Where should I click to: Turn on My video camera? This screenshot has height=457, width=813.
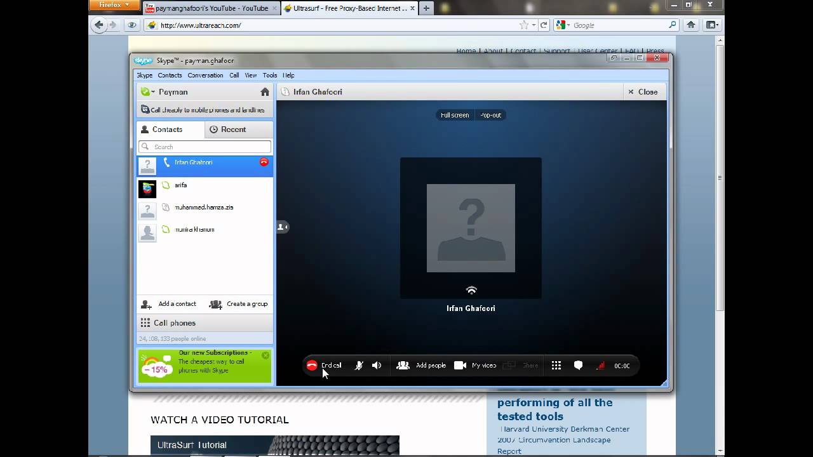[x=460, y=366]
